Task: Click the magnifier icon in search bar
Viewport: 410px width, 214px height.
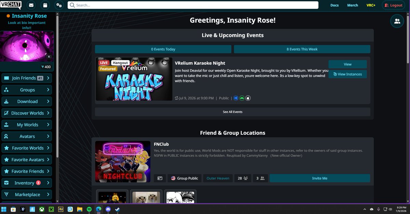Action: point(72,5)
